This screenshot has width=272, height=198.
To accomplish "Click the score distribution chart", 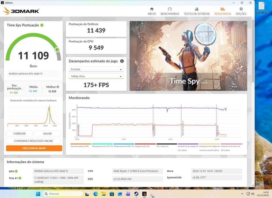I will (33, 116).
